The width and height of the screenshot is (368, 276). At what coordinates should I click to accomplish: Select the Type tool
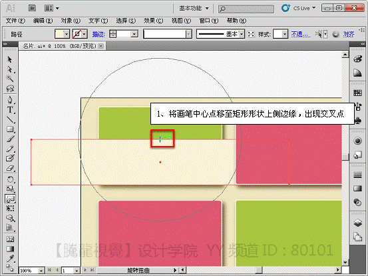point(10,110)
